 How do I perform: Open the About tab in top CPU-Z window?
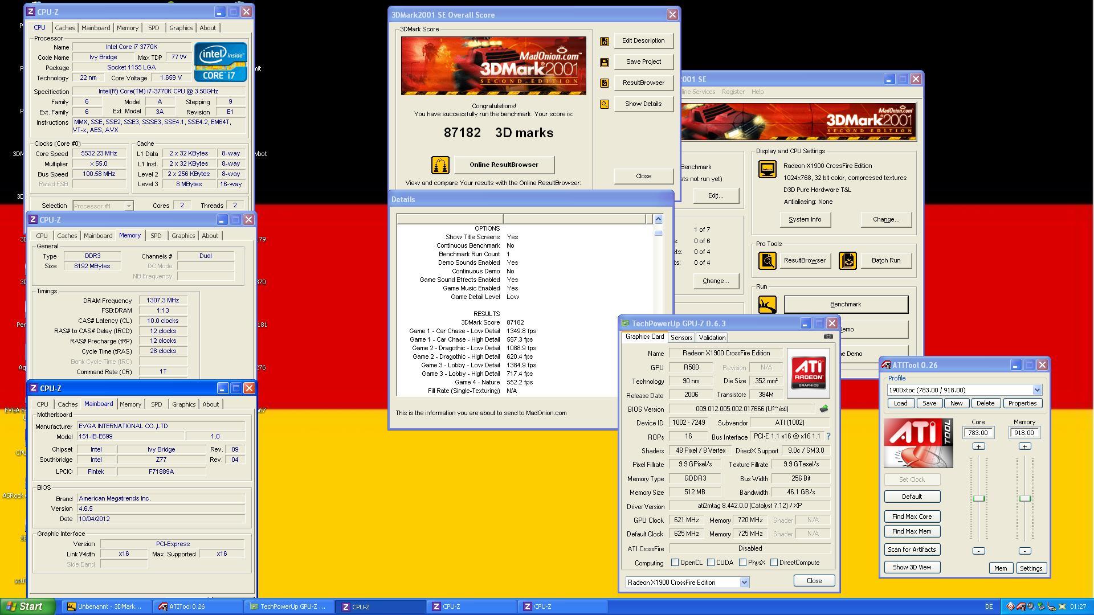click(x=208, y=28)
